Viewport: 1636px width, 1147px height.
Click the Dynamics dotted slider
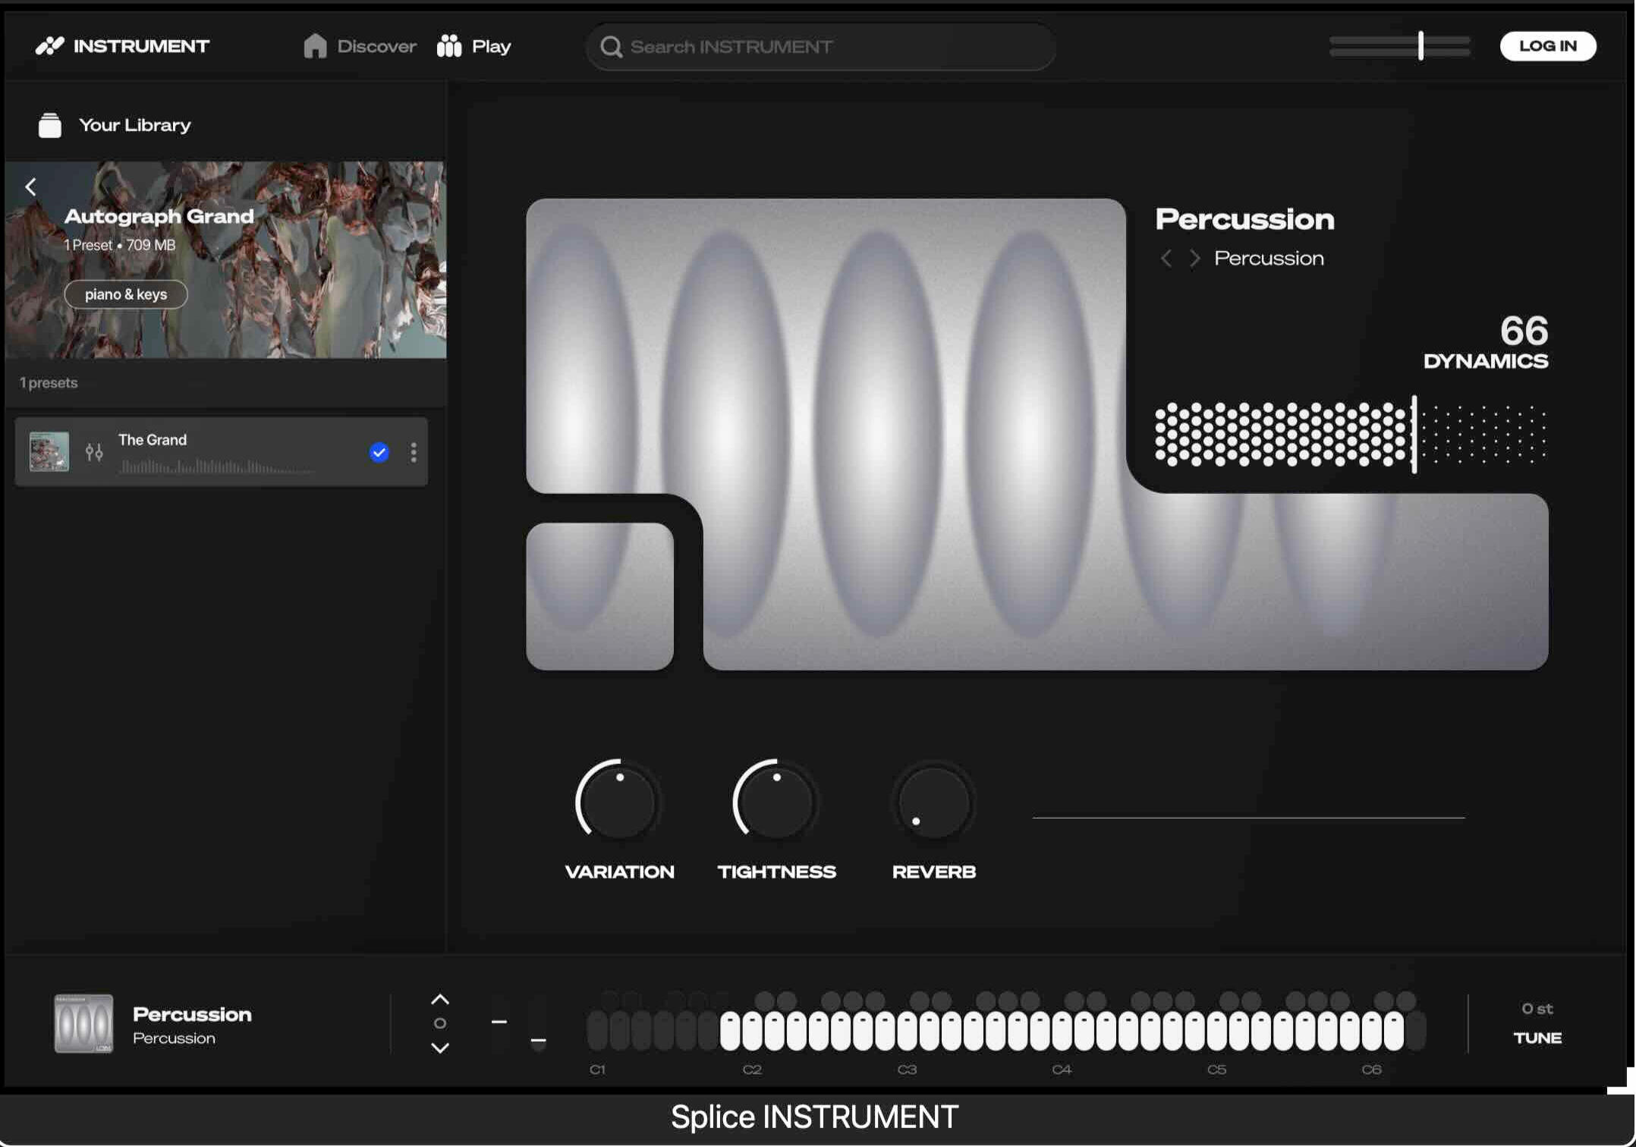pyautogui.click(x=1351, y=434)
